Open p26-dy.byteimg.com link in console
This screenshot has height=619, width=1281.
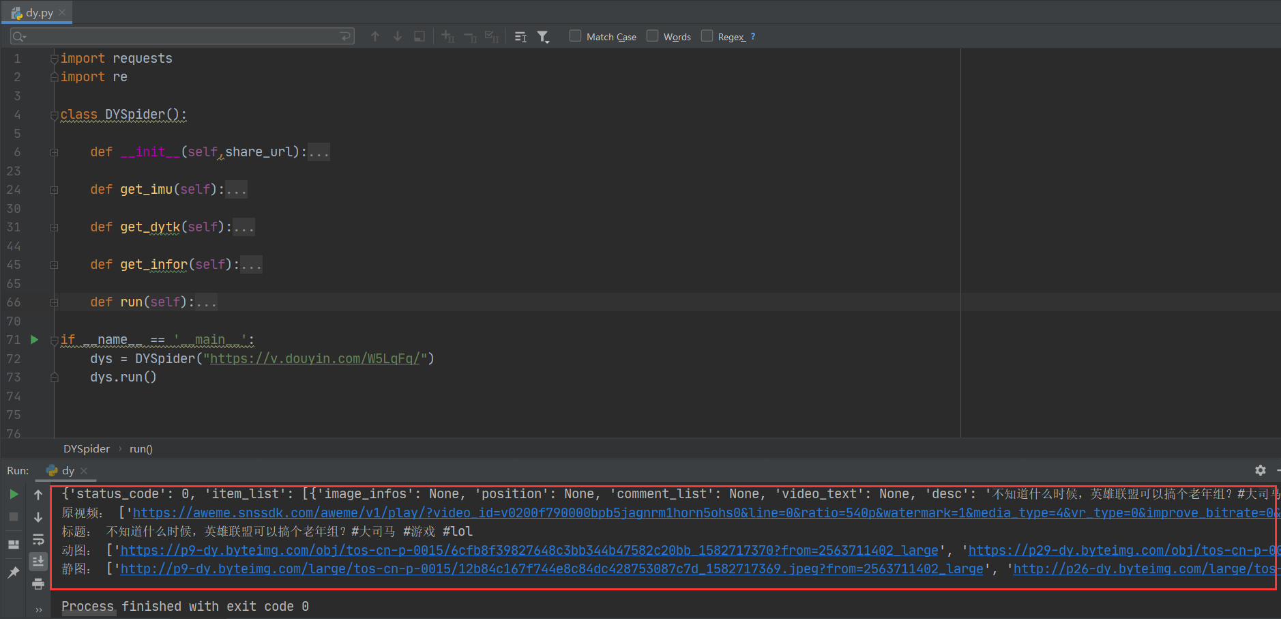tap(1146, 568)
